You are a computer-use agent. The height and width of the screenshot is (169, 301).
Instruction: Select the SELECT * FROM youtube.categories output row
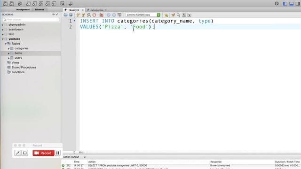[x=181, y=166]
